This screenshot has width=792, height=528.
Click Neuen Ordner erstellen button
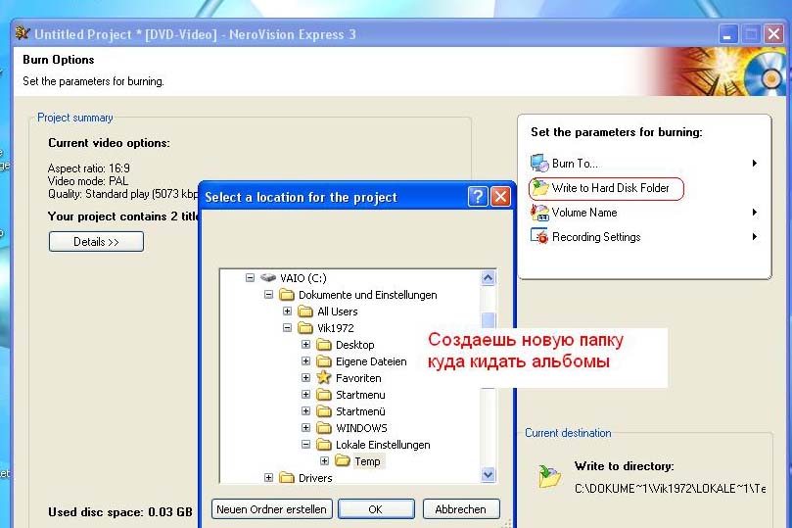272,509
